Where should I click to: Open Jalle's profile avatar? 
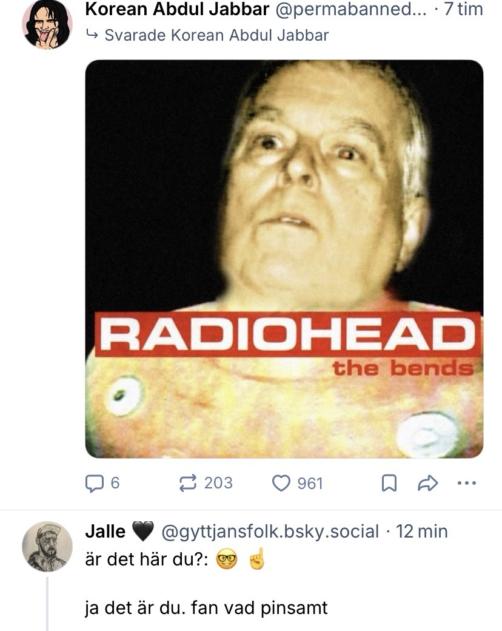pyautogui.click(x=47, y=547)
